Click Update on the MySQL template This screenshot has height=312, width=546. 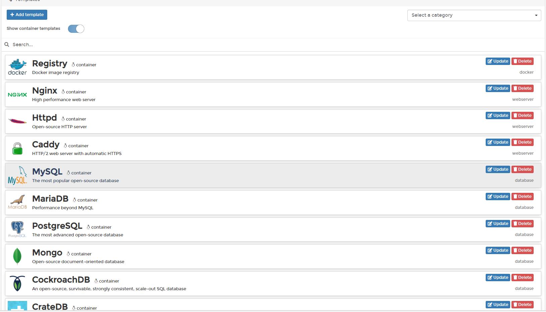click(x=498, y=169)
